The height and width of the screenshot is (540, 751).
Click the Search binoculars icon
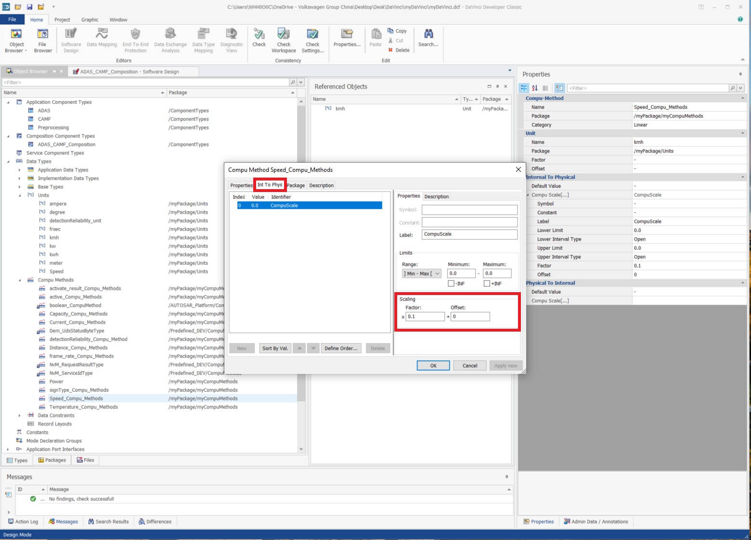428,35
